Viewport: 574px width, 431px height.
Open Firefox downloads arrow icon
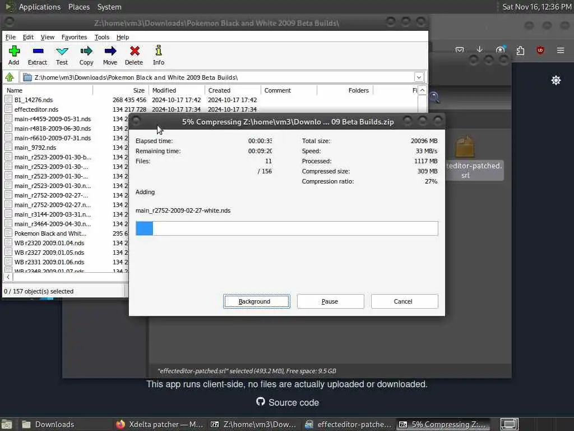[480, 49]
